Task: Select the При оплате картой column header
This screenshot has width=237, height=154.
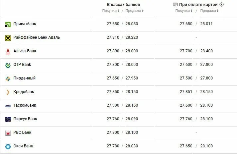Action: [198, 5]
